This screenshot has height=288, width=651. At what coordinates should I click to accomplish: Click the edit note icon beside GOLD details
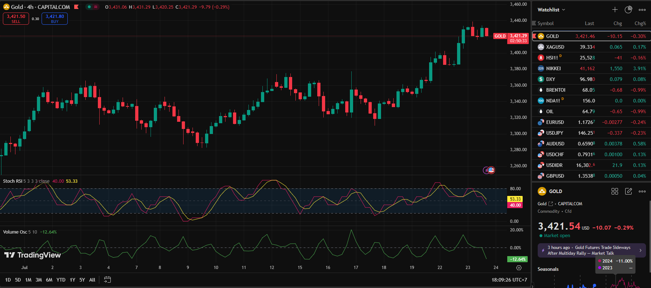(628, 191)
